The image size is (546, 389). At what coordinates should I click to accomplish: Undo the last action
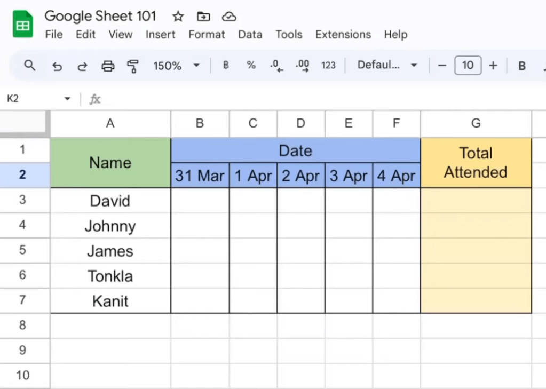click(57, 66)
